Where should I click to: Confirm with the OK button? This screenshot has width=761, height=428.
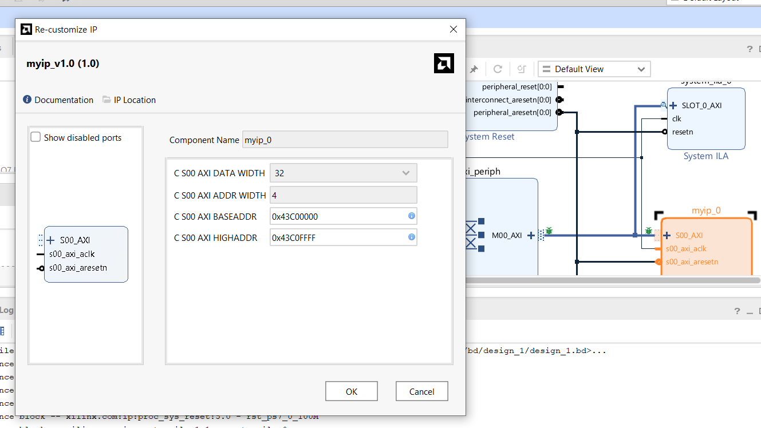tap(352, 391)
